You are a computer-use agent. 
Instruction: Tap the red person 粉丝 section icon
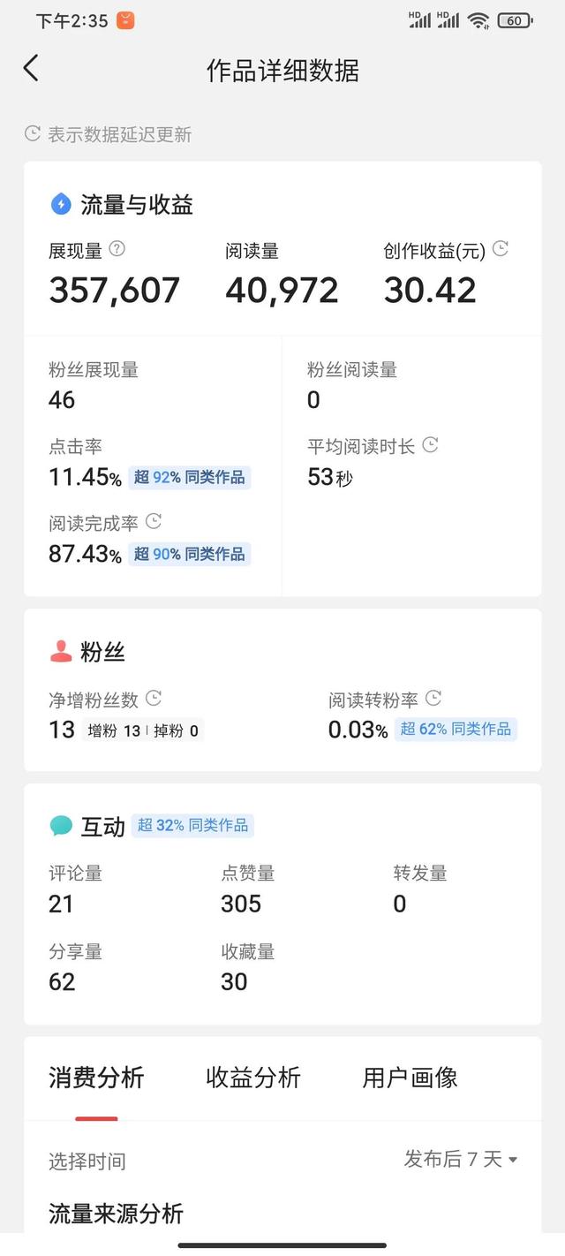click(61, 652)
